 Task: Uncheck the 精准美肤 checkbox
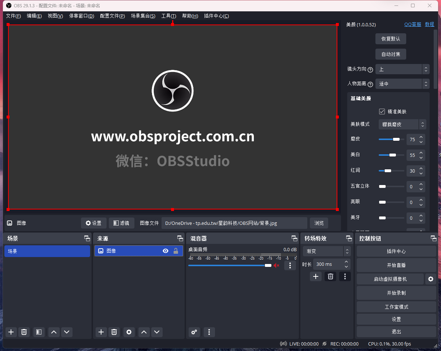382,112
